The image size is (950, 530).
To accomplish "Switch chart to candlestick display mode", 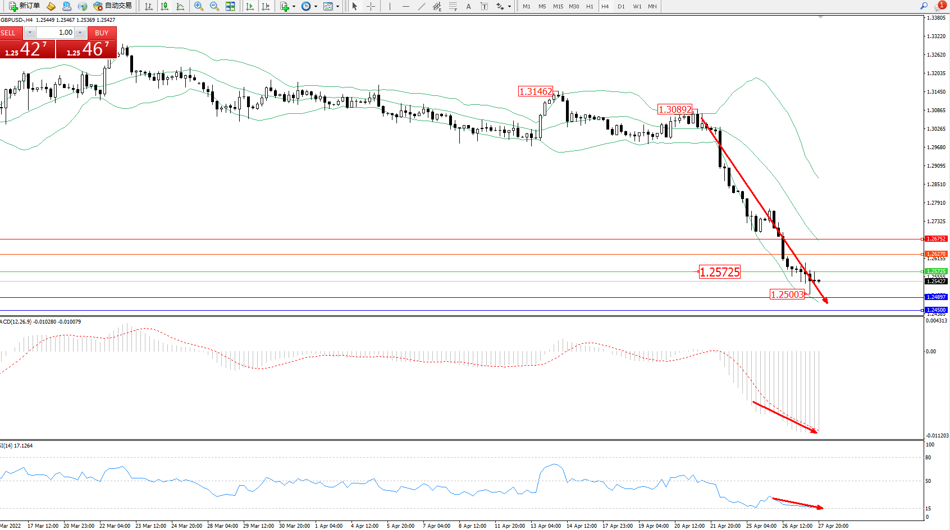I will coord(165,6).
